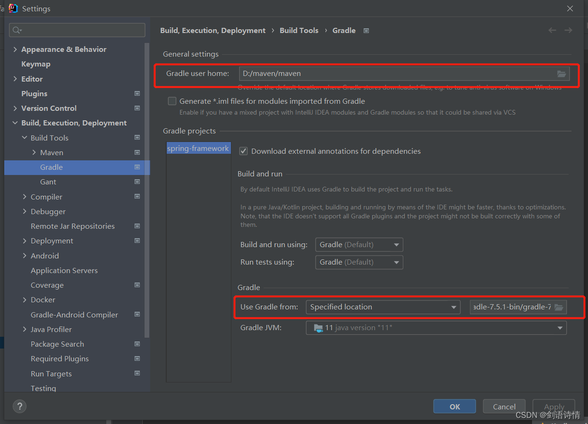Click the project-level icon next to Gradle breadcrumb
This screenshot has height=424, width=588.
click(x=366, y=31)
